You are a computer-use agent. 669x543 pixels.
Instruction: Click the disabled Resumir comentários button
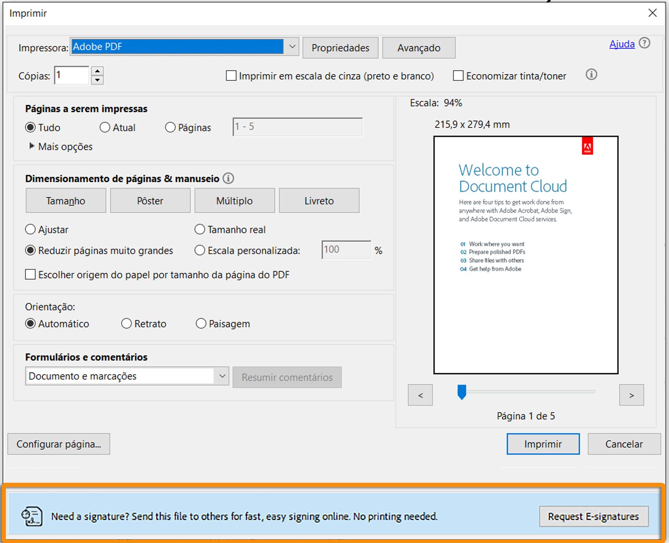pos(287,377)
